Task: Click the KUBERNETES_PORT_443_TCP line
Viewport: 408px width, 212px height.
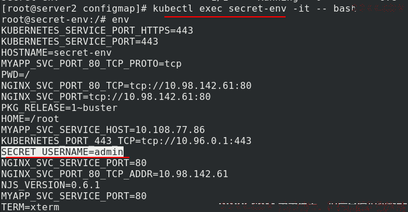Action: (126, 141)
